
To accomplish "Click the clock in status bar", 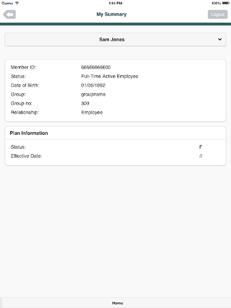I will tap(115, 3).
